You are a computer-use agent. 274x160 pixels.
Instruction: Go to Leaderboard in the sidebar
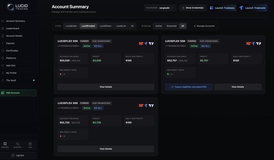coord(12,29)
